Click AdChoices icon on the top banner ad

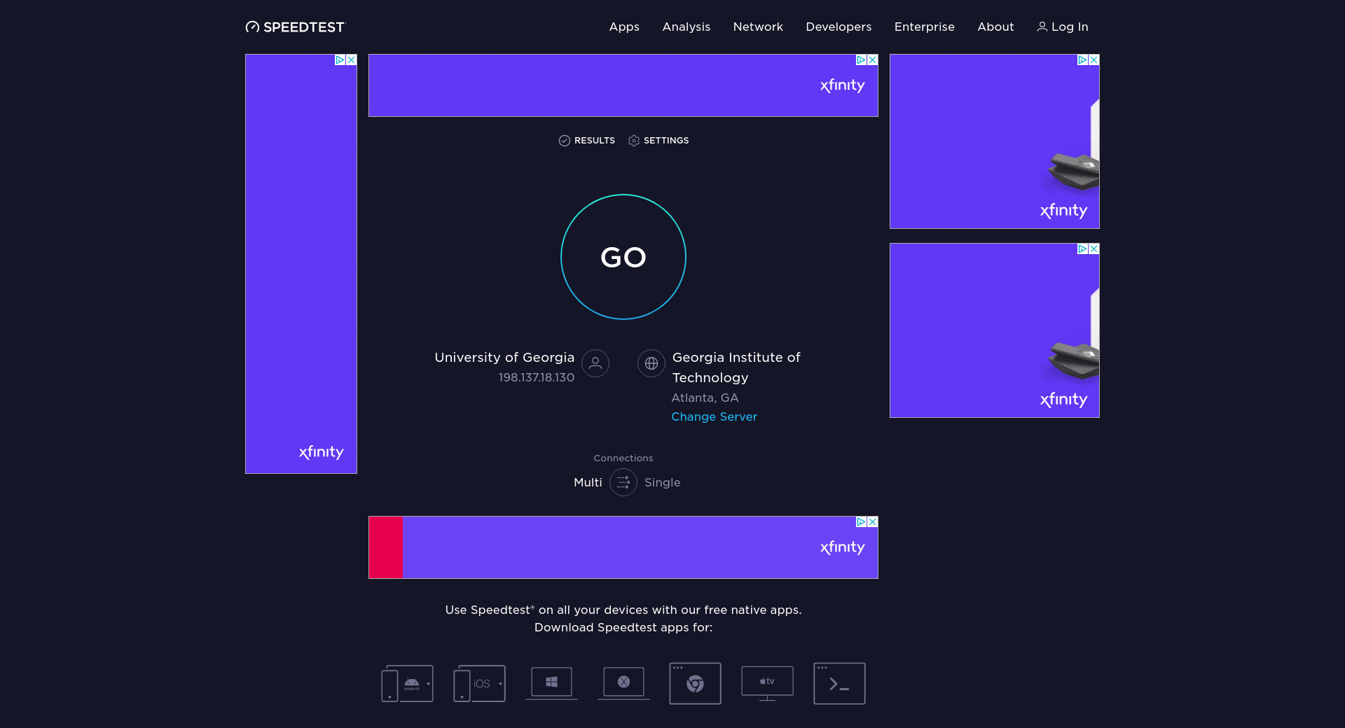click(x=861, y=60)
